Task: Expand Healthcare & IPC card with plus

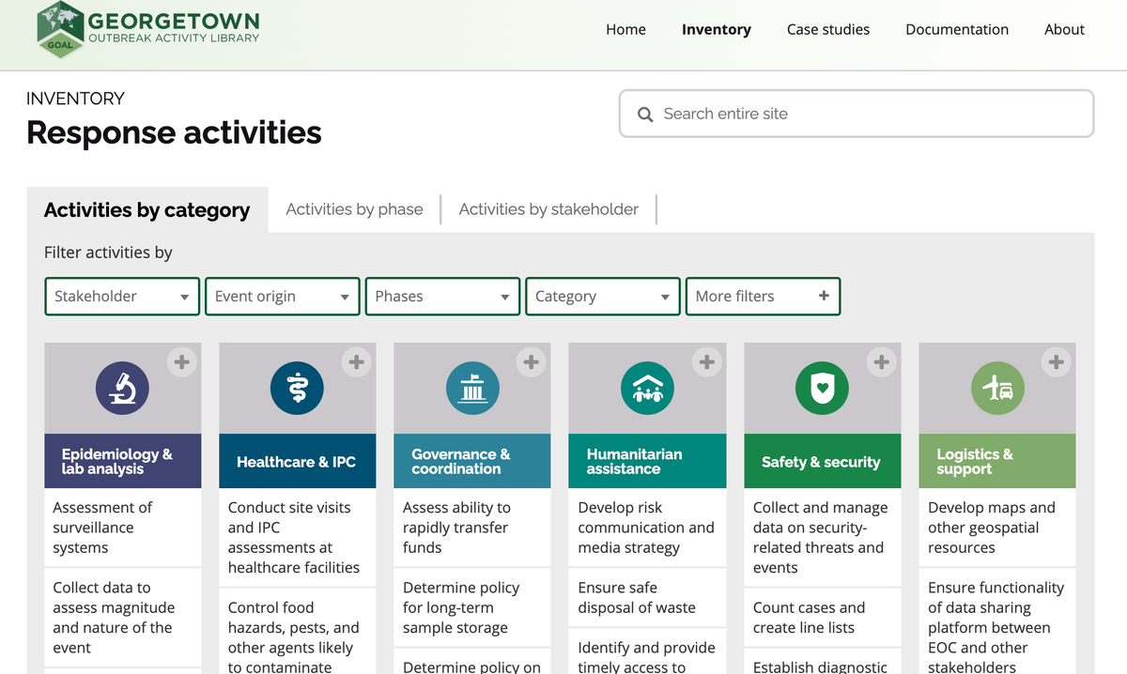Action: [x=357, y=361]
